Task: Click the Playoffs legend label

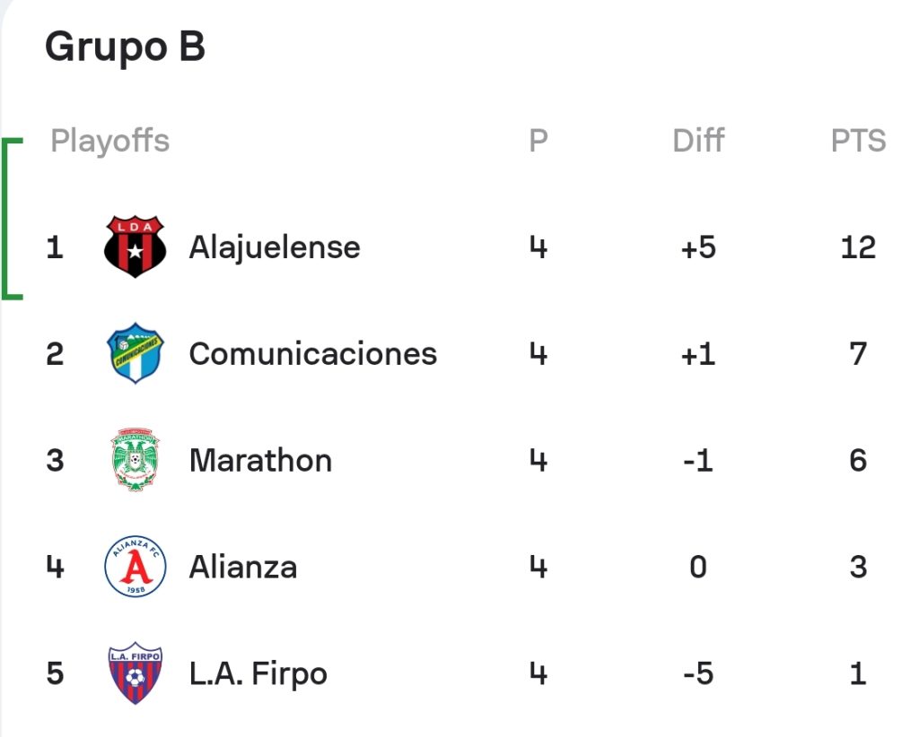Action: click(x=110, y=141)
